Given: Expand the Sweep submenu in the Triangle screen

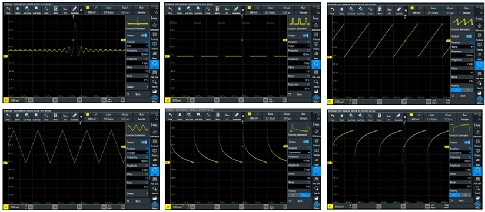Looking at the screenshot, I should [137, 193].
